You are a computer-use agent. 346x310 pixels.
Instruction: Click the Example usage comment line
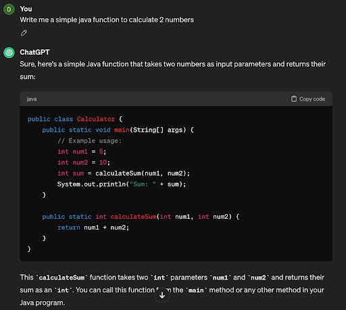[x=89, y=140]
